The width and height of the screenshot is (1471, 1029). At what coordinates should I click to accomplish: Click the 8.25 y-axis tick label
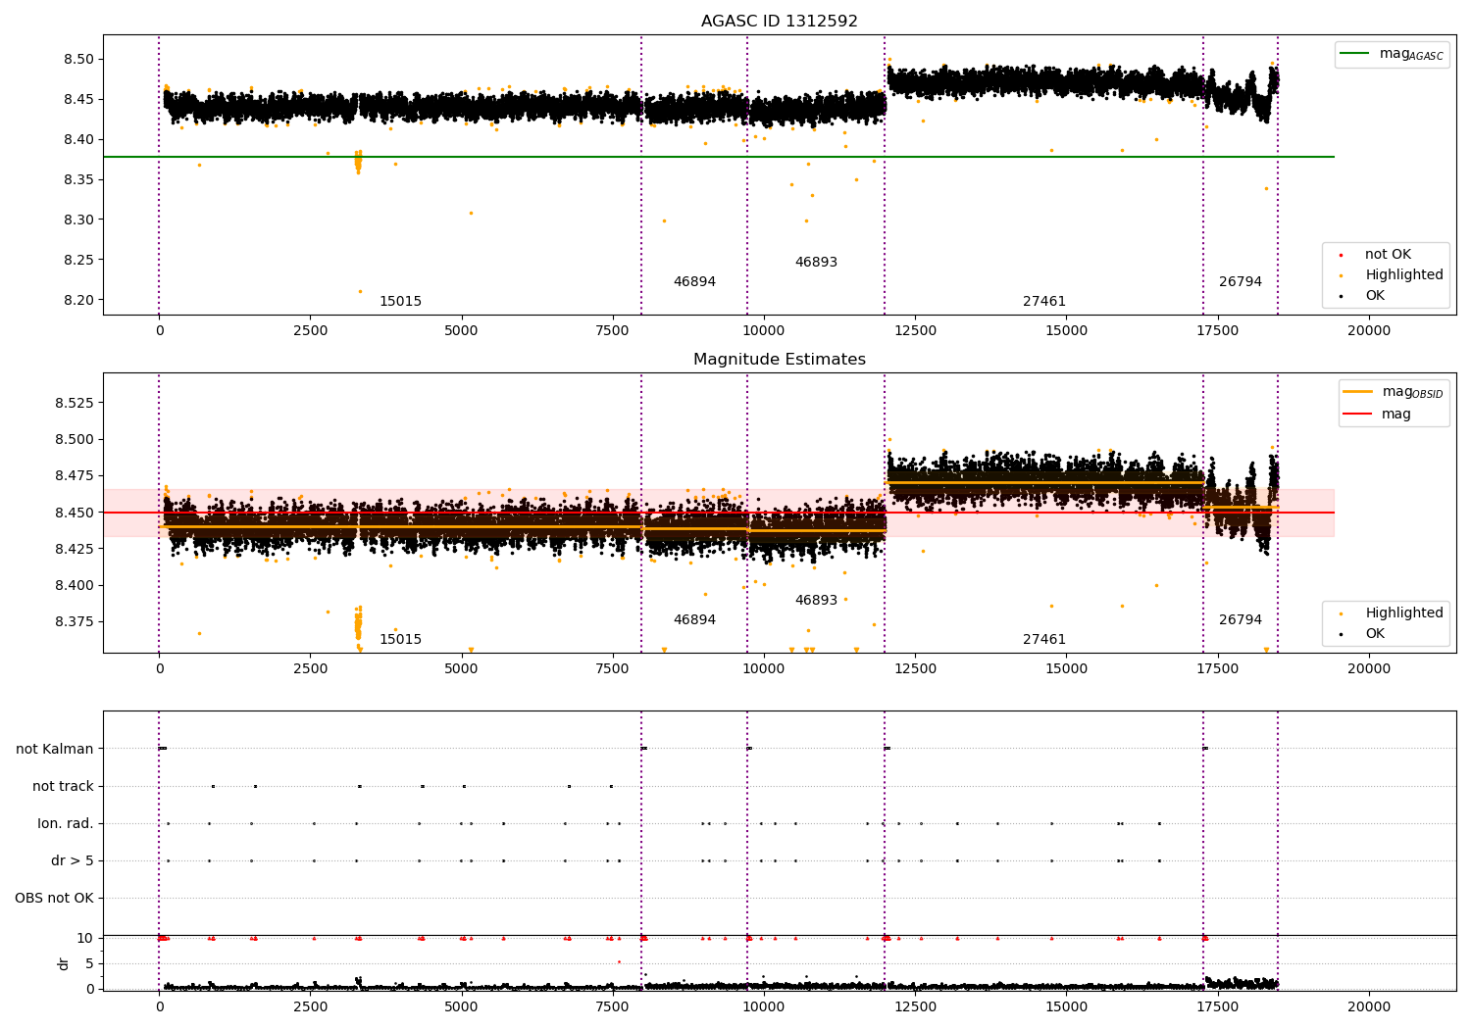(x=78, y=260)
